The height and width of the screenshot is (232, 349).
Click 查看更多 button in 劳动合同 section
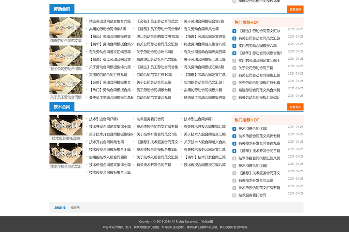click(x=295, y=9)
